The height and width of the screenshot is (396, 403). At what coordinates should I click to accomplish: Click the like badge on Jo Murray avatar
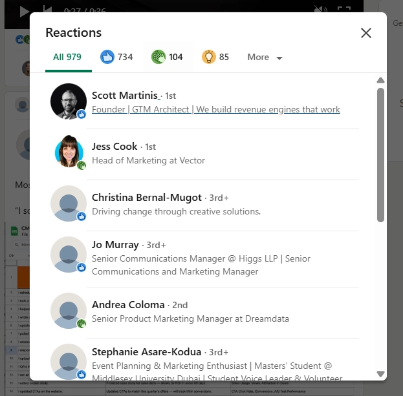coord(82,267)
